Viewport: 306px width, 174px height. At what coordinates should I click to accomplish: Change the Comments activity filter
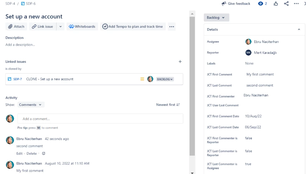point(31,105)
